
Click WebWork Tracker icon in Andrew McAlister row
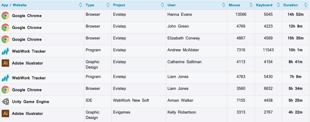click(x=5, y=51)
